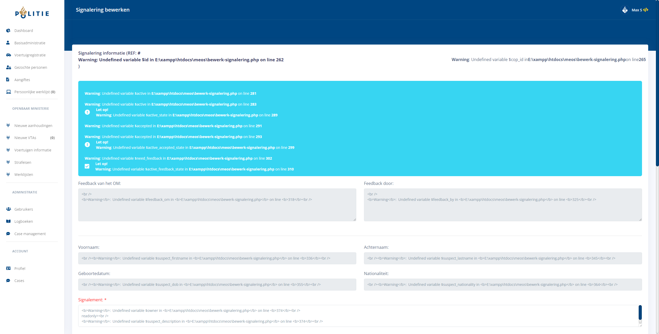
Task: Click the exclamation icon next to active_state warning
Action: (87, 112)
